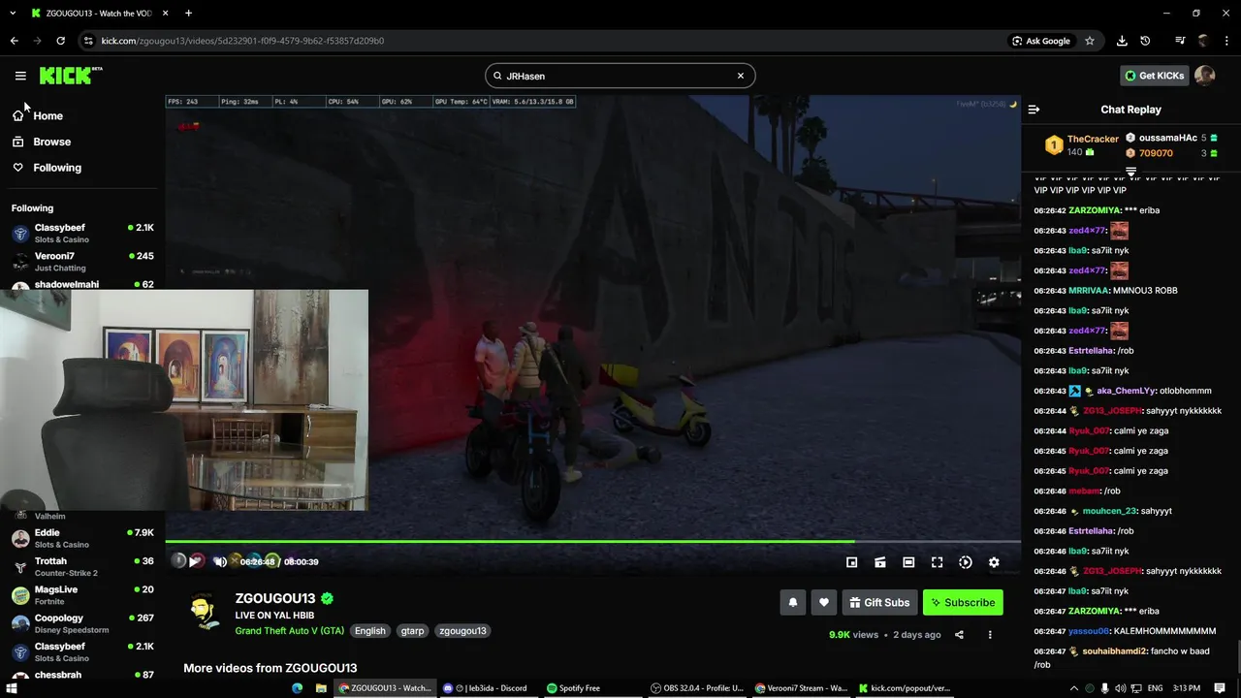This screenshot has height=698, width=1241.
Task: Open browser downloads
Action: 1122,41
